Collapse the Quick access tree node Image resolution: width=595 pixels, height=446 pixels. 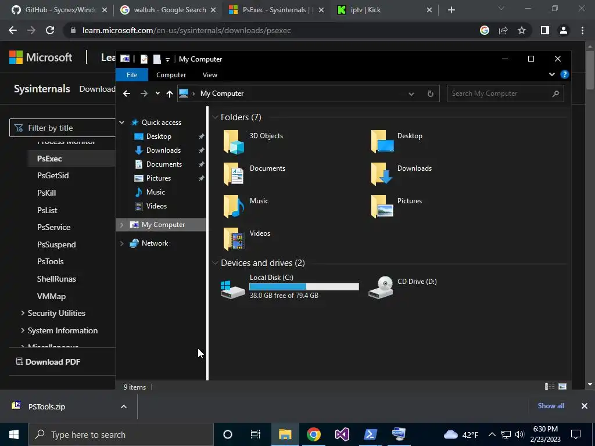[122, 123]
